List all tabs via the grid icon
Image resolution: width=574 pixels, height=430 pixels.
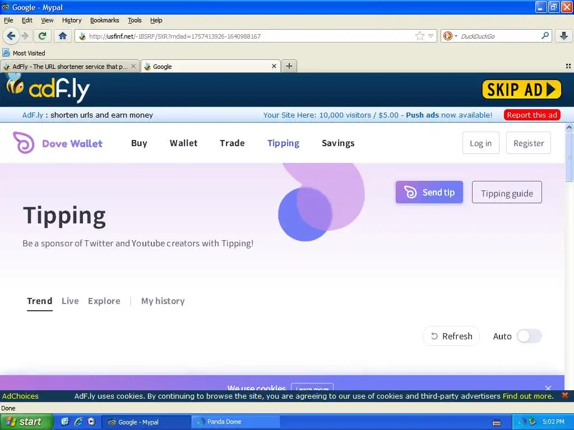tap(568, 66)
